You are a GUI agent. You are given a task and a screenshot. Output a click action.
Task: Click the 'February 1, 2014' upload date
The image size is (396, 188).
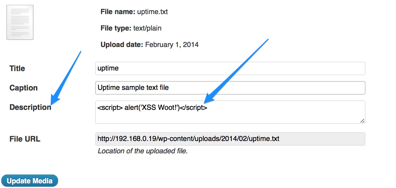(172, 45)
